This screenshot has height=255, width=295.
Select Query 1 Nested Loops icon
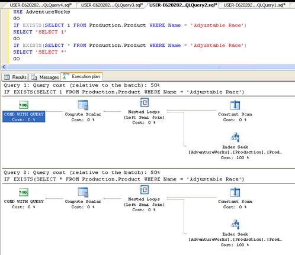click(144, 102)
